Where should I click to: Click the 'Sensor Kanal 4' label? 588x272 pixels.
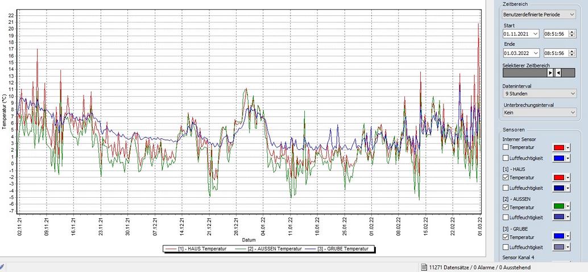[x=517, y=258]
